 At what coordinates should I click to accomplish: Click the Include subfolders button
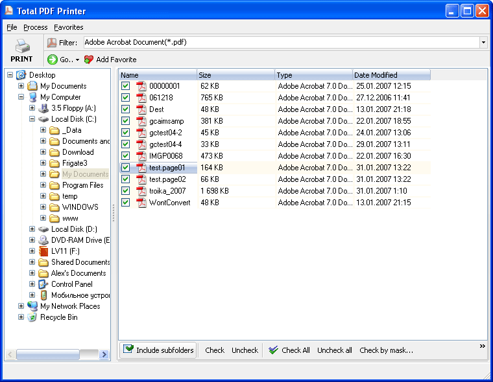tap(158, 350)
